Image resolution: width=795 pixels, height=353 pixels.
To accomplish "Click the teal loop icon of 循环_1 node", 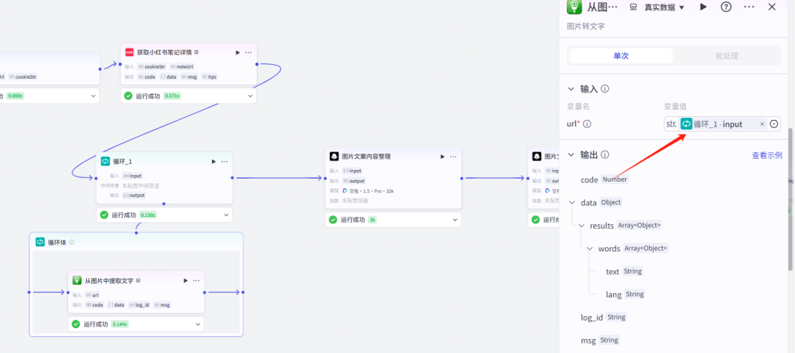I will click(105, 162).
